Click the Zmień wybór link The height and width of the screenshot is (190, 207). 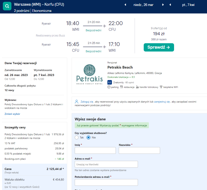pos(12,114)
